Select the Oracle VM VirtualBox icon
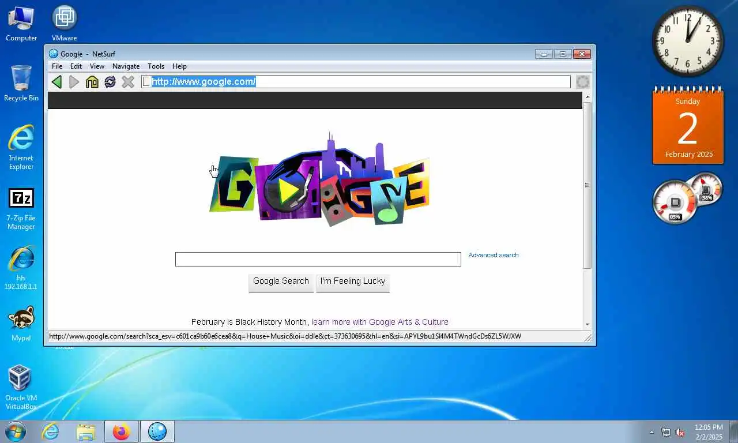 [x=21, y=387]
